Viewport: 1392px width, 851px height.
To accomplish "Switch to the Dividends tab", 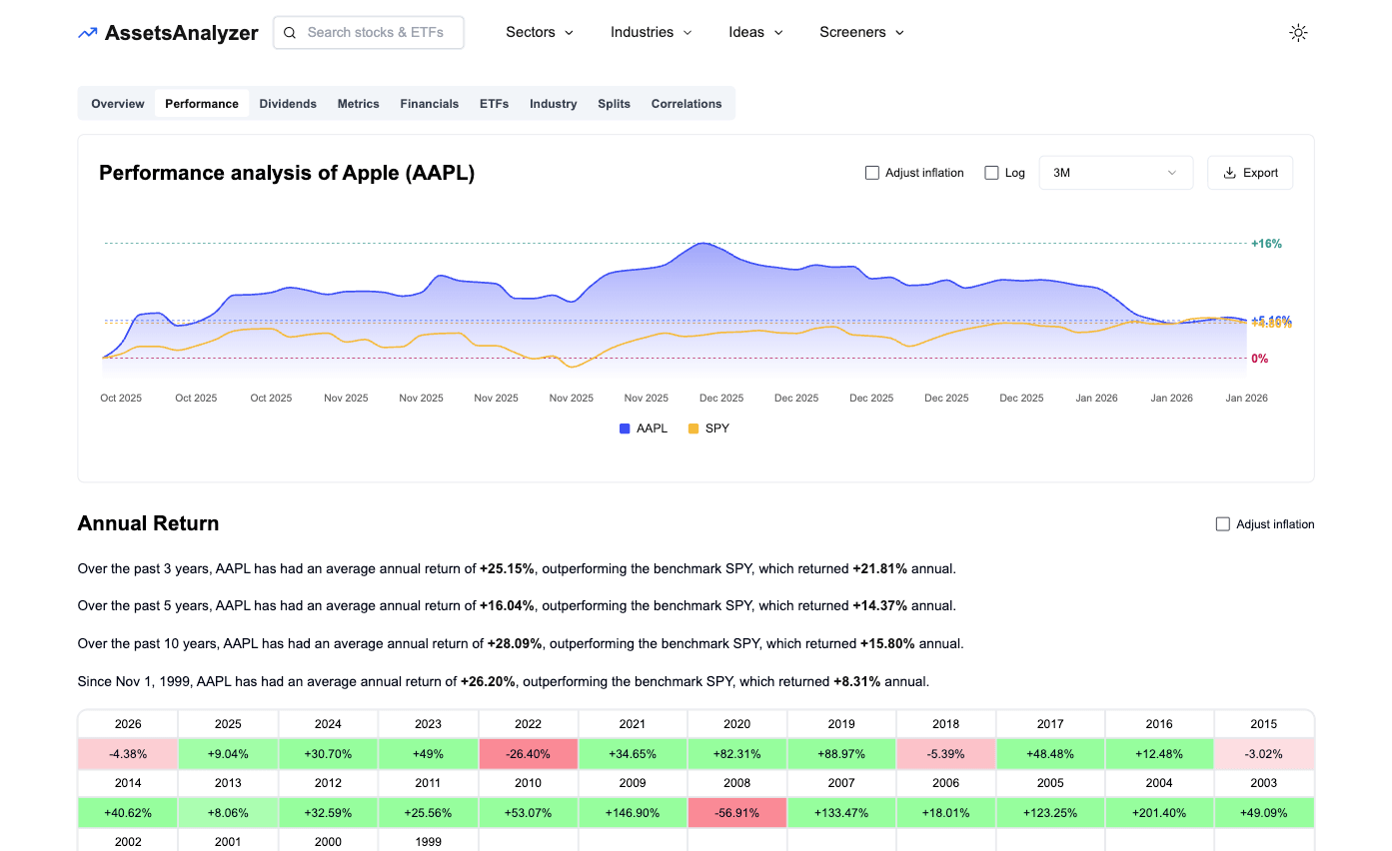I will pyautogui.click(x=288, y=103).
